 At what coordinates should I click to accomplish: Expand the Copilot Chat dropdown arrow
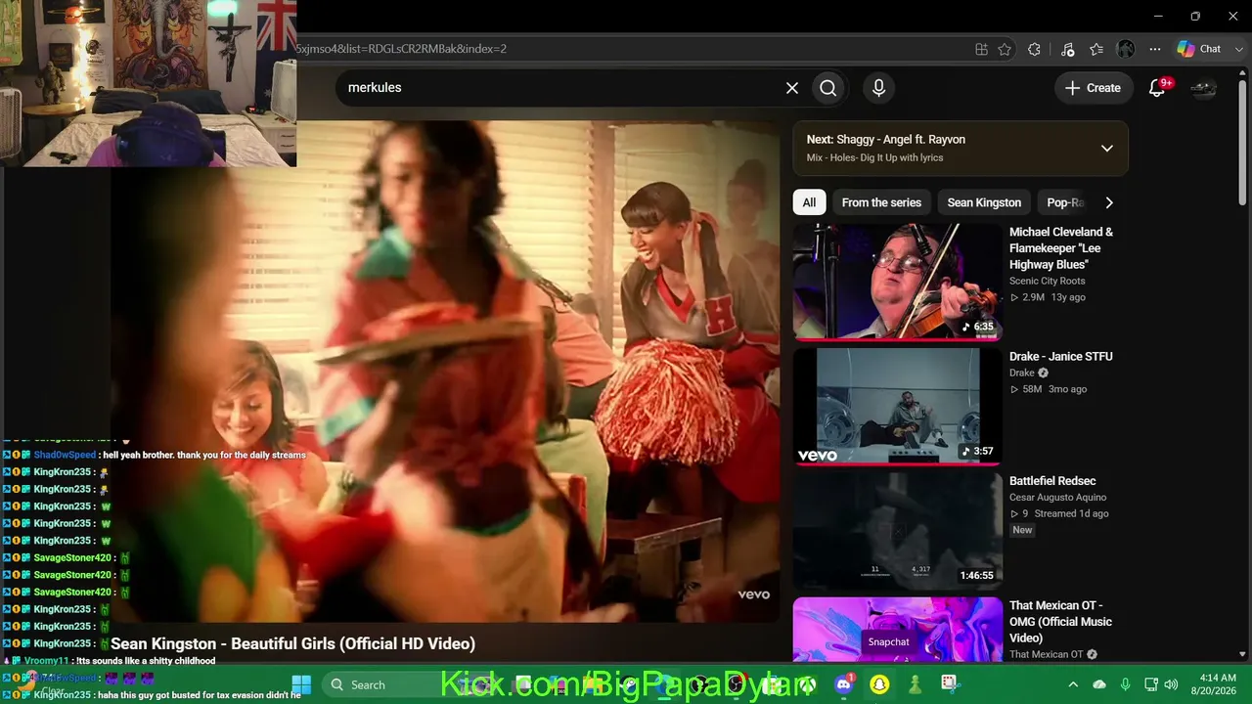coord(1238,49)
